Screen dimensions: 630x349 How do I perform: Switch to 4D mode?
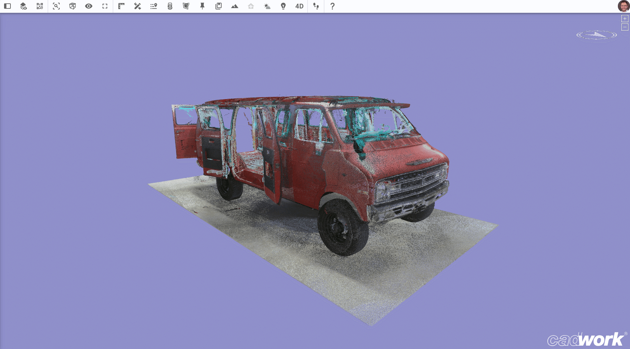pyautogui.click(x=298, y=6)
